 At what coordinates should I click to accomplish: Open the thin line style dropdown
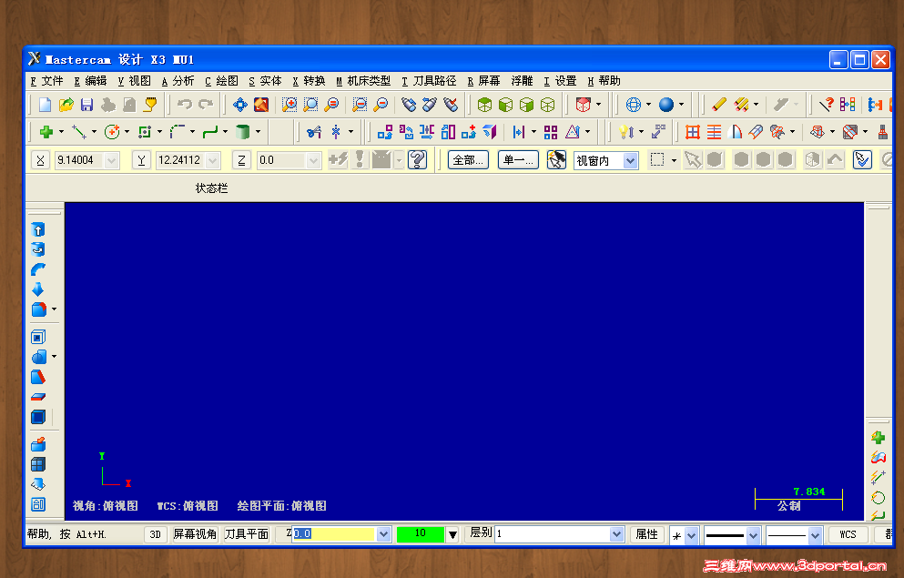click(x=815, y=535)
